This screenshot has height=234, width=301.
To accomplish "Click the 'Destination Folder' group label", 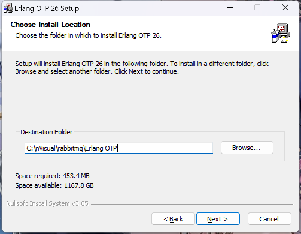I will [x=46, y=132].
